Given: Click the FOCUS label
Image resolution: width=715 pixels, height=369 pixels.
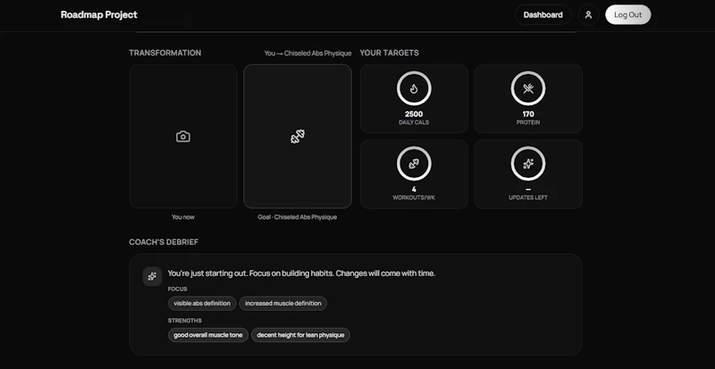Looking at the screenshot, I should click(177, 289).
